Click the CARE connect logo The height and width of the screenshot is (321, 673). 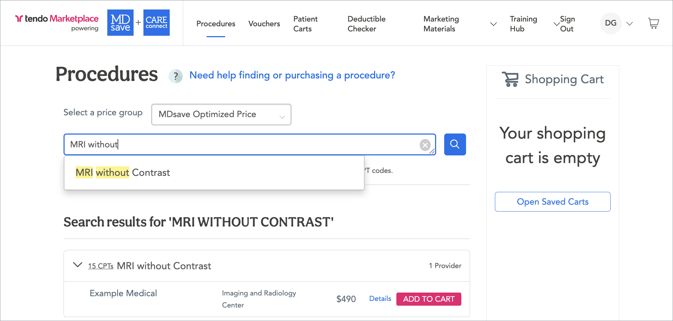157,23
